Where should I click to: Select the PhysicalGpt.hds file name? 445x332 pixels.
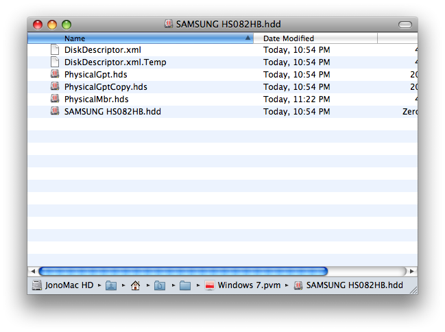(95, 74)
